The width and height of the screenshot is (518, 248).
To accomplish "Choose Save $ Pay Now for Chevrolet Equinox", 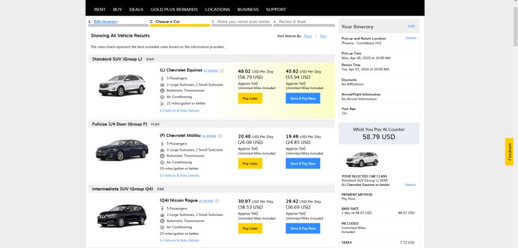I will point(303,98).
